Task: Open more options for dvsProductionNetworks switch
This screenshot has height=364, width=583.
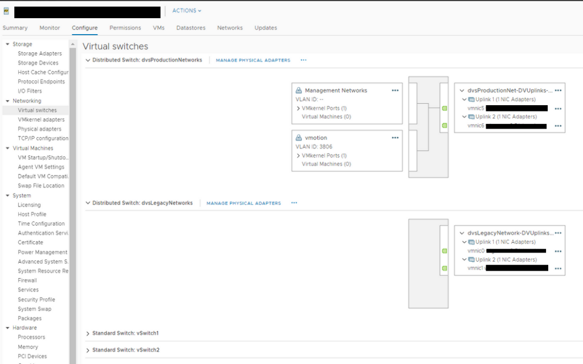Action: [303, 60]
